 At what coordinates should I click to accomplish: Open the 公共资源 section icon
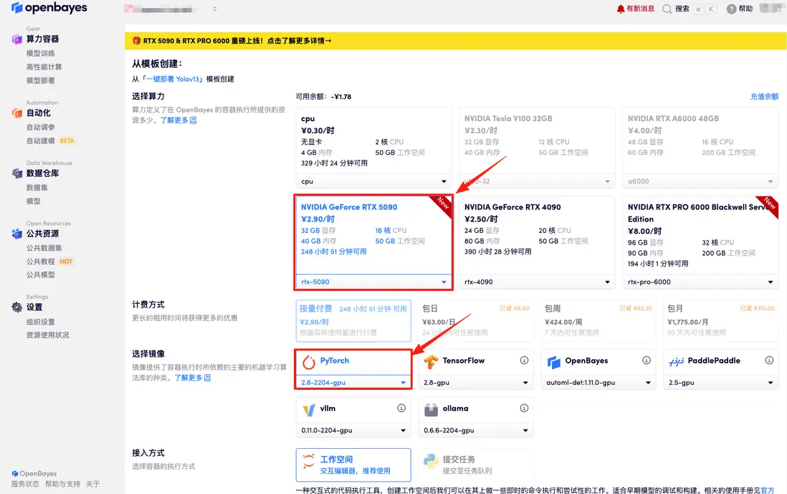(x=16, y=234)
